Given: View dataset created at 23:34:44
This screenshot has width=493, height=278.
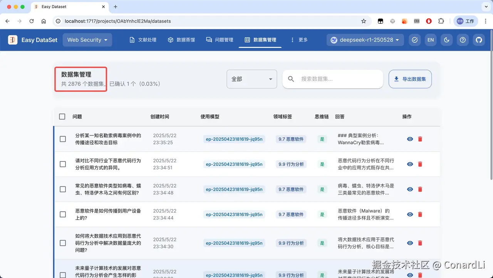Looking at the screenshot, I should pos(410,214).
